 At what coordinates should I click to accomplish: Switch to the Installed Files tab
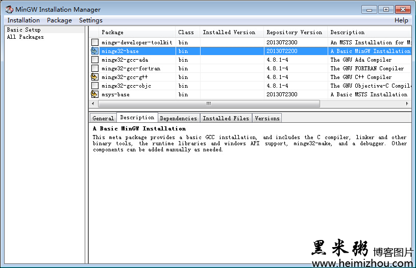[x=226, y=118]
